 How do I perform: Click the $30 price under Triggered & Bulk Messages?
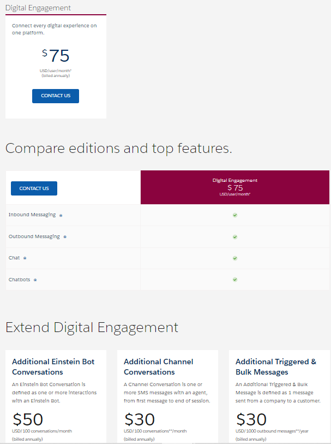pos(251,419)
